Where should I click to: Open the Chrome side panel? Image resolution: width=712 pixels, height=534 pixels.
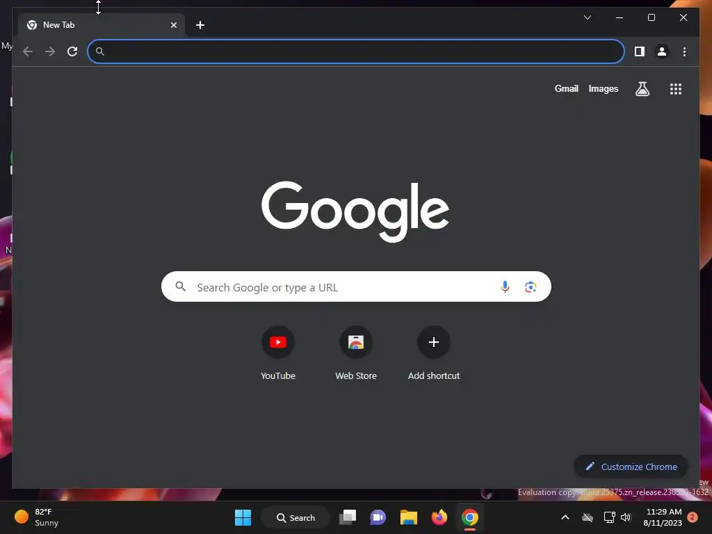click(640, 51)
